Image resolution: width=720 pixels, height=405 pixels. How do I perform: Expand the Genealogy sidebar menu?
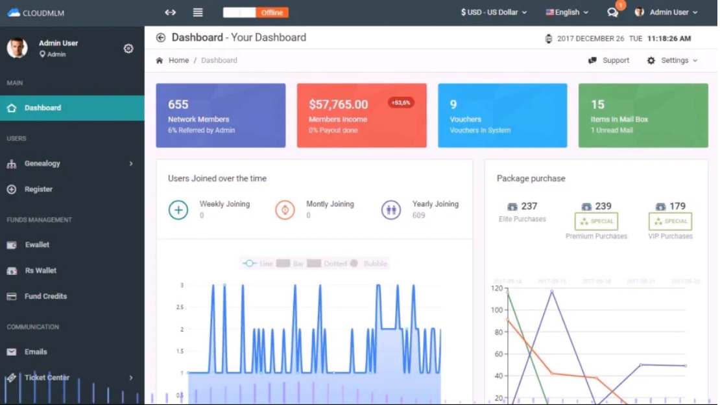[71, 164]
